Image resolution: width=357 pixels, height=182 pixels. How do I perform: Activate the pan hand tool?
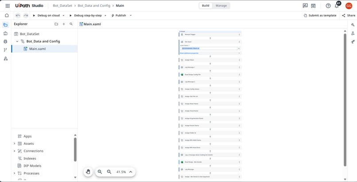[x=88, y=172]
